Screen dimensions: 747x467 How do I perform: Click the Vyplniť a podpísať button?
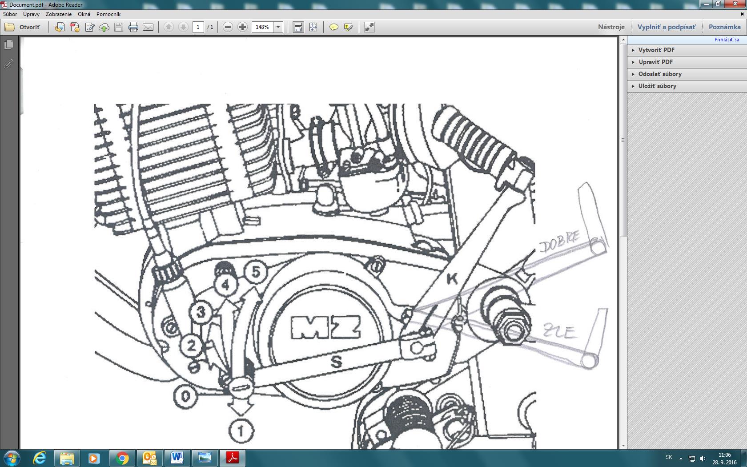click(666, 27)
